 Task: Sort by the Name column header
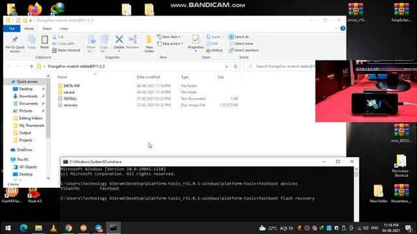coord(63,77)
